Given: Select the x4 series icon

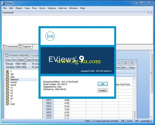Looking at the screenshot, I should [x=8, y=96].
